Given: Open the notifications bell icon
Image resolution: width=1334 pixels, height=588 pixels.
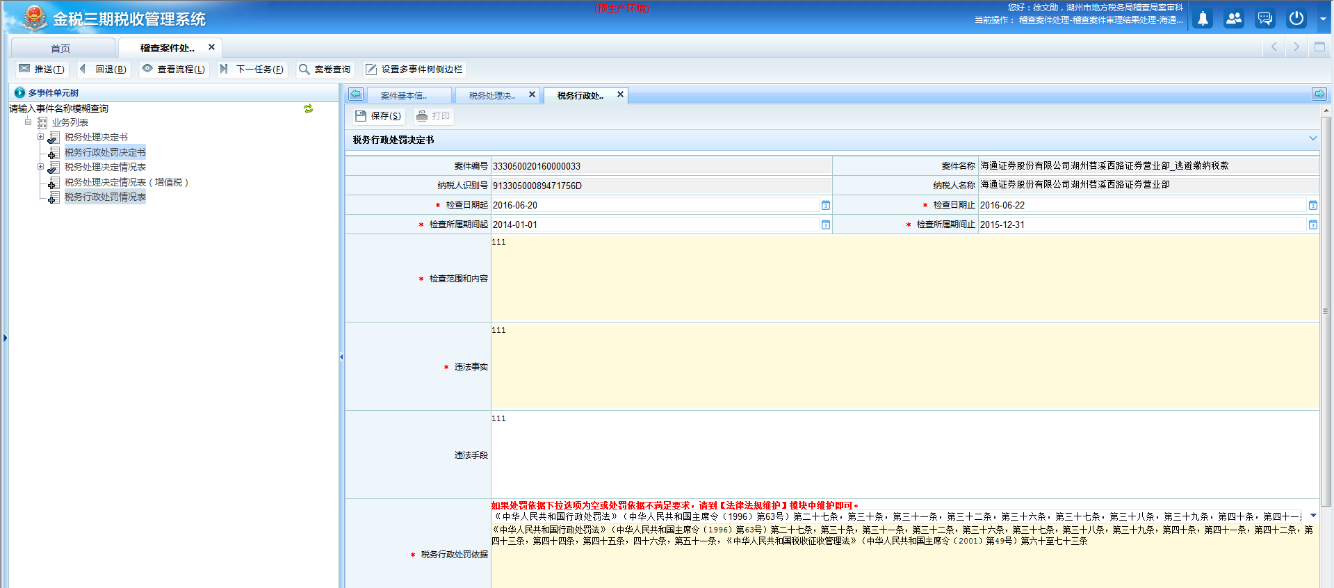Looking at the screenshot, I should (1203, 19).
